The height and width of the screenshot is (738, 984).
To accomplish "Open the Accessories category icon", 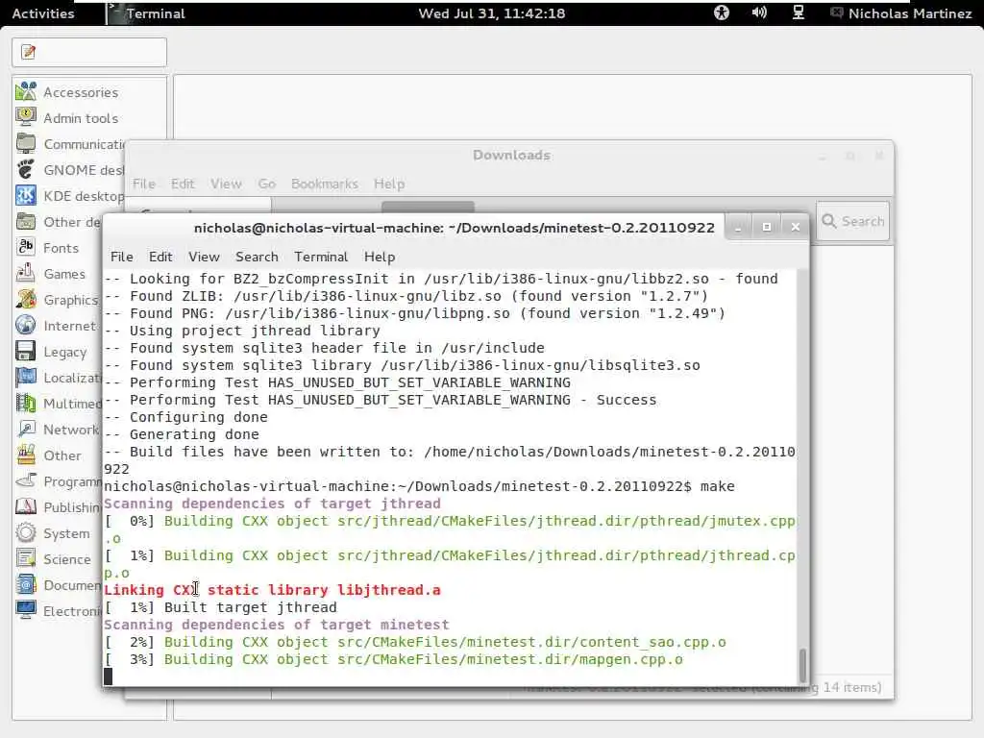I will click(x=26, y=91).
